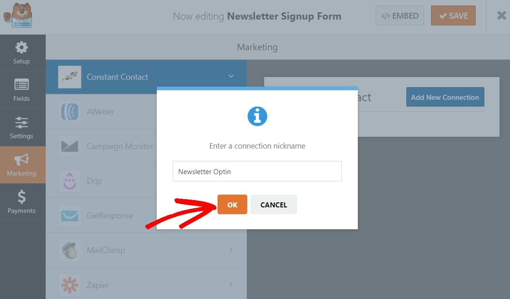Collapse the Constant Contact chevron
The image size is (510, 299).
(x=231, y=77)
